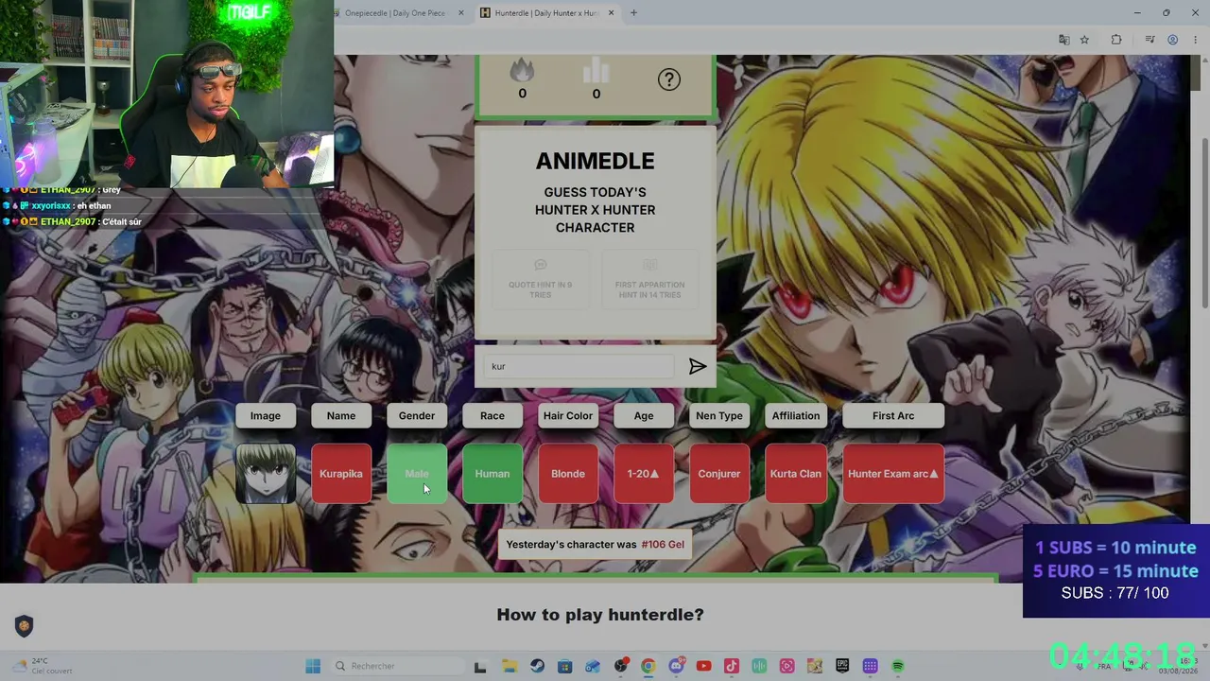The width and height of the screenshot is (1210, 681).
Task: Click the Kurapika portrait thumbnail
Action: pyautogui.click(x=266, y=474)
